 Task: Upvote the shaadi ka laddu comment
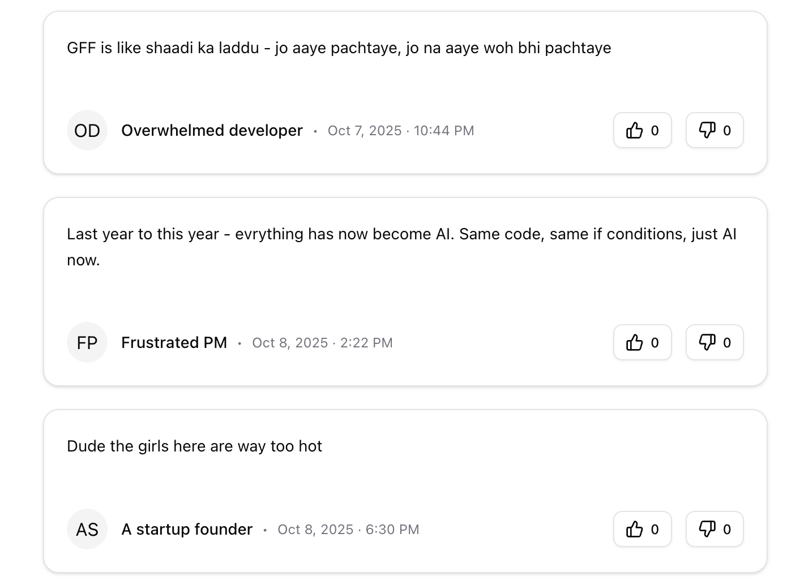click(x=642, y=130)
